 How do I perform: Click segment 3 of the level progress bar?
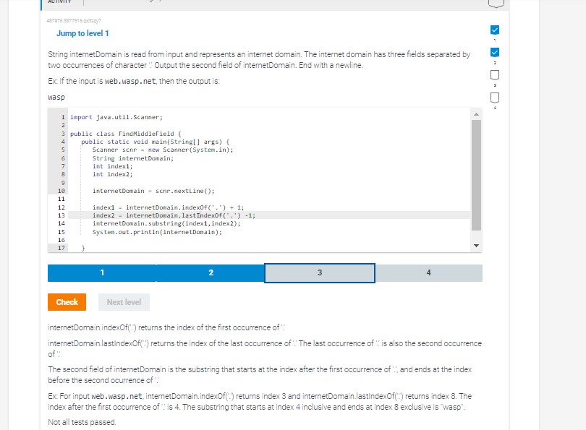319,273
